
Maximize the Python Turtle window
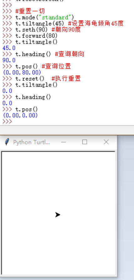[x=85, y=142]
